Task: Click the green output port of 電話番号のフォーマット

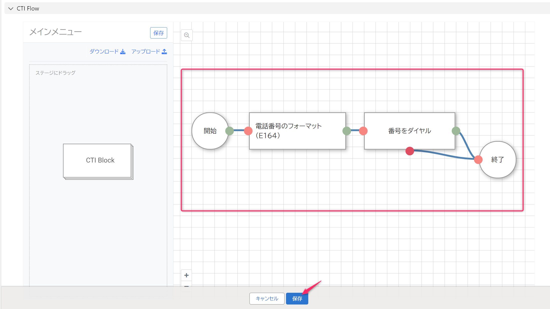Action: 347,131
